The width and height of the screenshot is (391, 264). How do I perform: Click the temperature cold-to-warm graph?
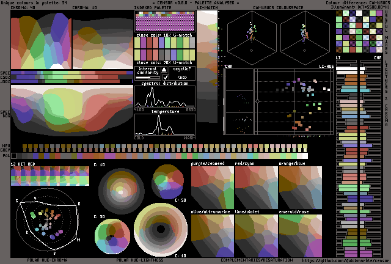165,125
